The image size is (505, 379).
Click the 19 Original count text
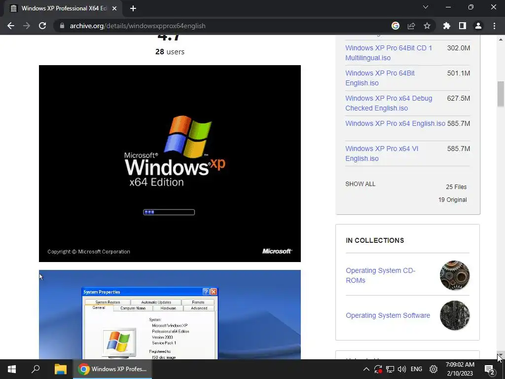453,200
